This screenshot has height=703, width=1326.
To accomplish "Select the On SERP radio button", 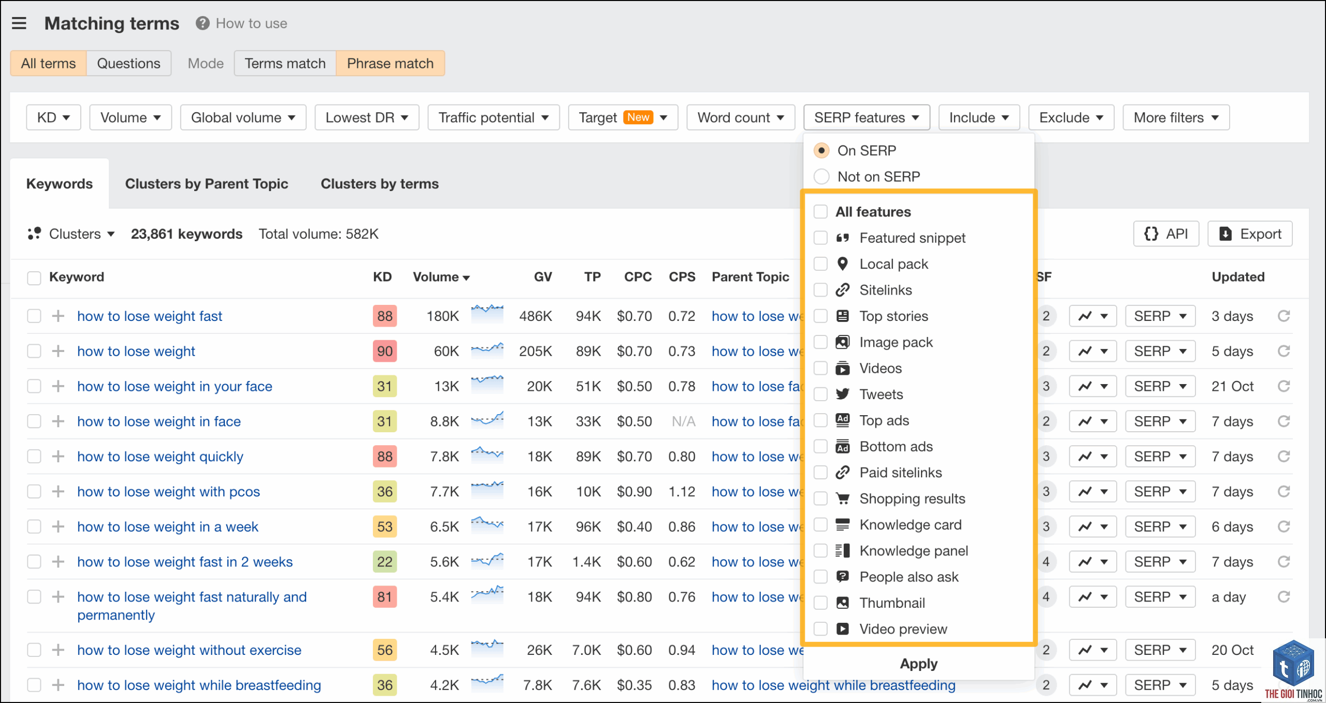I will 821,151.
